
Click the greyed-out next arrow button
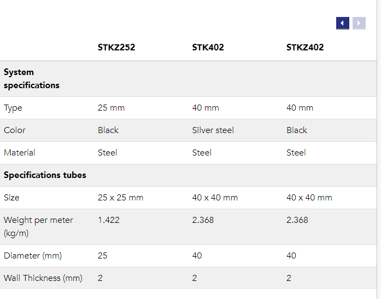[359, 23]
